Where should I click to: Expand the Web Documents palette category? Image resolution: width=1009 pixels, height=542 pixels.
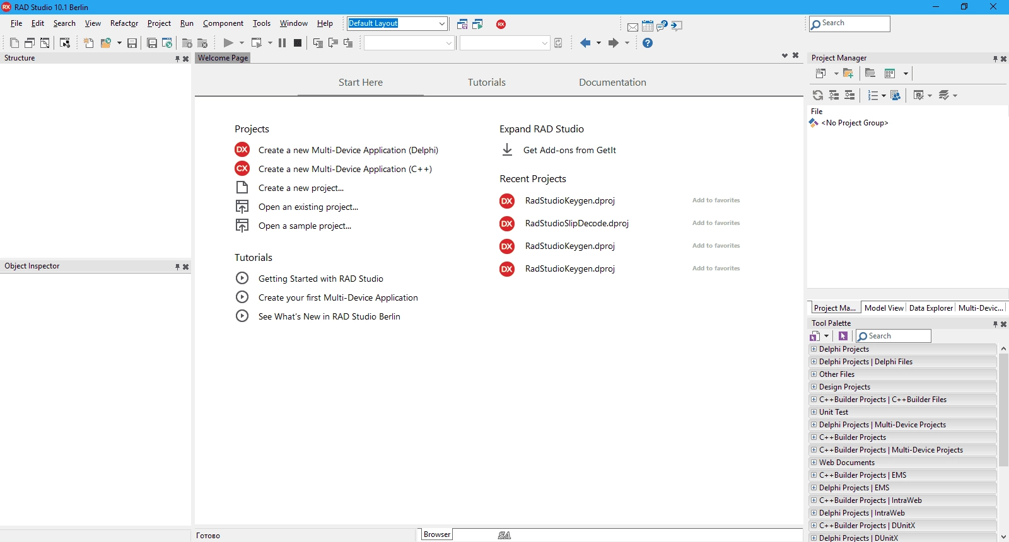[814, 462]
